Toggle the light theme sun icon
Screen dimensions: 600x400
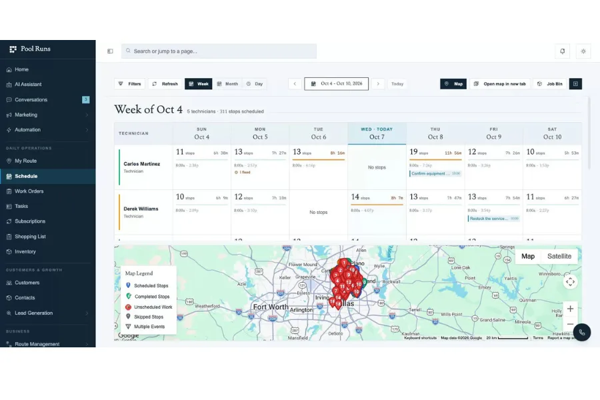click(x=583, y=51)
